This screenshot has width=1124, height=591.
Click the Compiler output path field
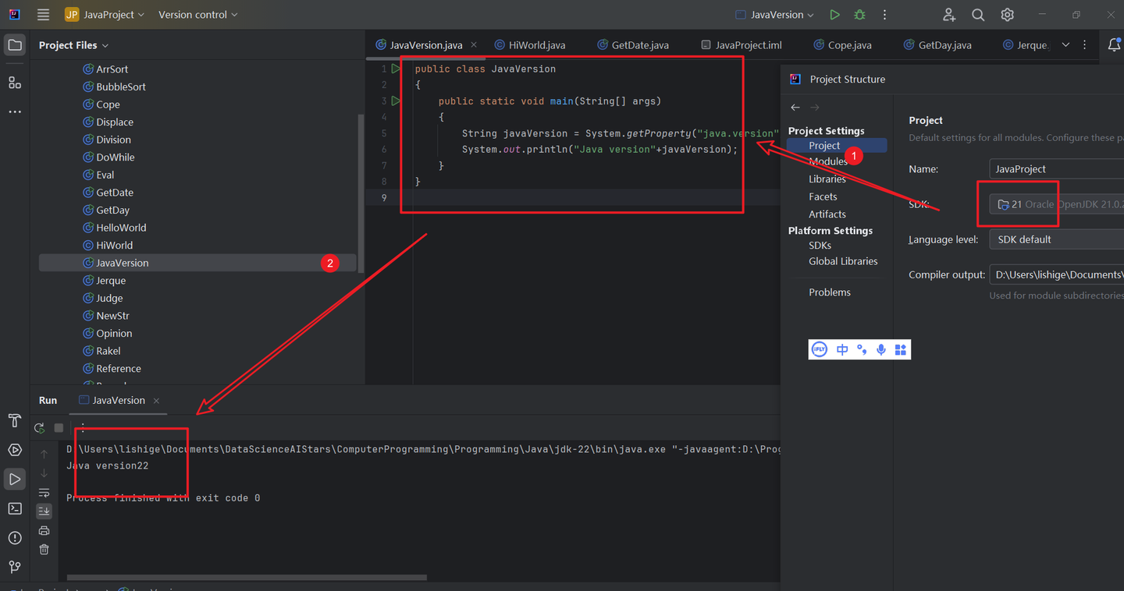pyautogui.click(x=1056, y=274)
